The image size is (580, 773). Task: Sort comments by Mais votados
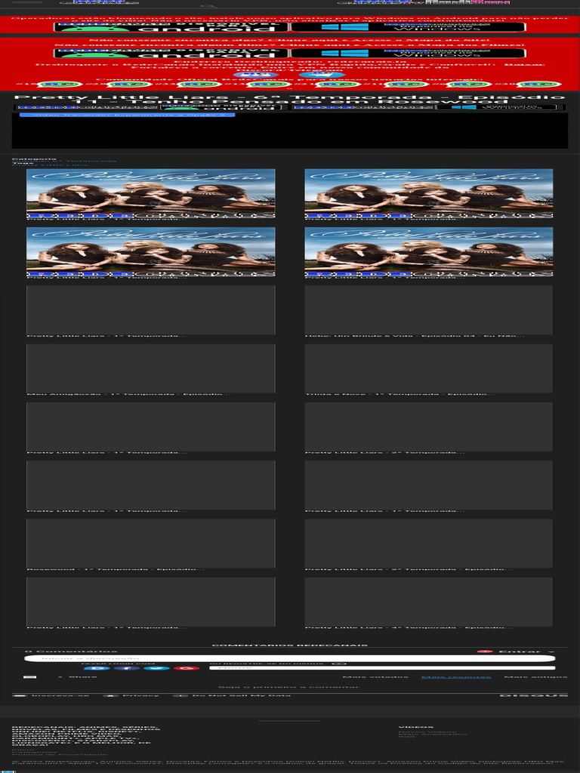coord(375,677)
